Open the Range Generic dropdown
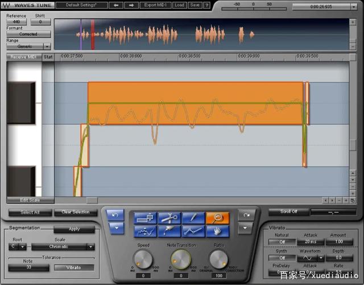 (x=47, y=47)
